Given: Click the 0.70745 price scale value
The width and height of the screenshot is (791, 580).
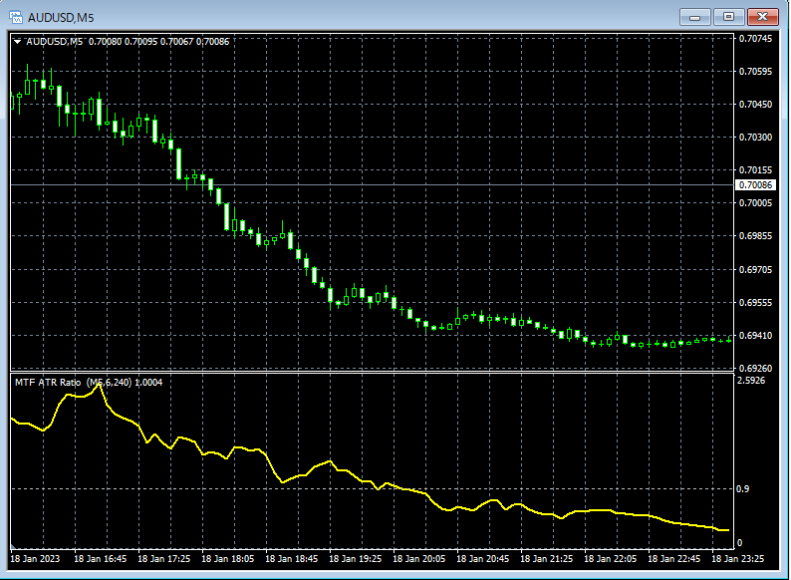Looking at the screenshot, I should (755, 39).
